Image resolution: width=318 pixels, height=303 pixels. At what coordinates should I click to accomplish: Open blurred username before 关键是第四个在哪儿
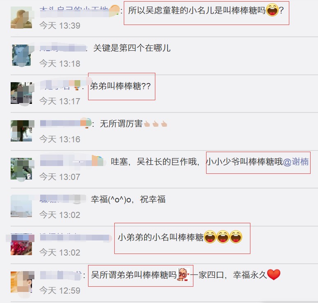coord(63,48)
